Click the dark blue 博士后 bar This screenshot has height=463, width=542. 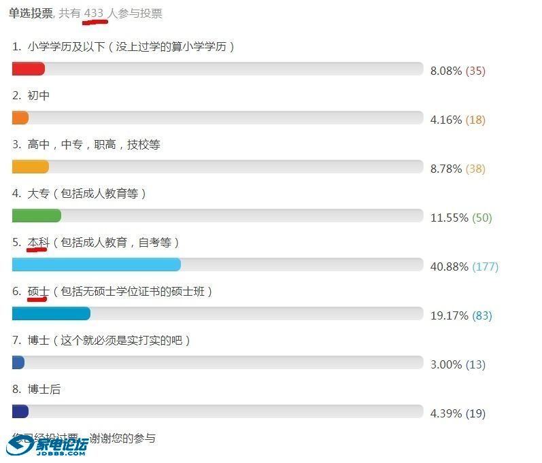[x=20, y=411]
